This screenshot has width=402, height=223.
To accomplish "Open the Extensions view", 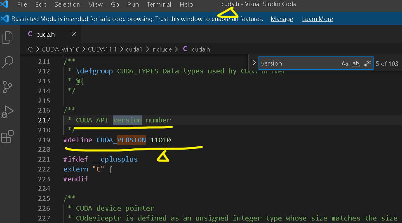I will pos(7,136).
